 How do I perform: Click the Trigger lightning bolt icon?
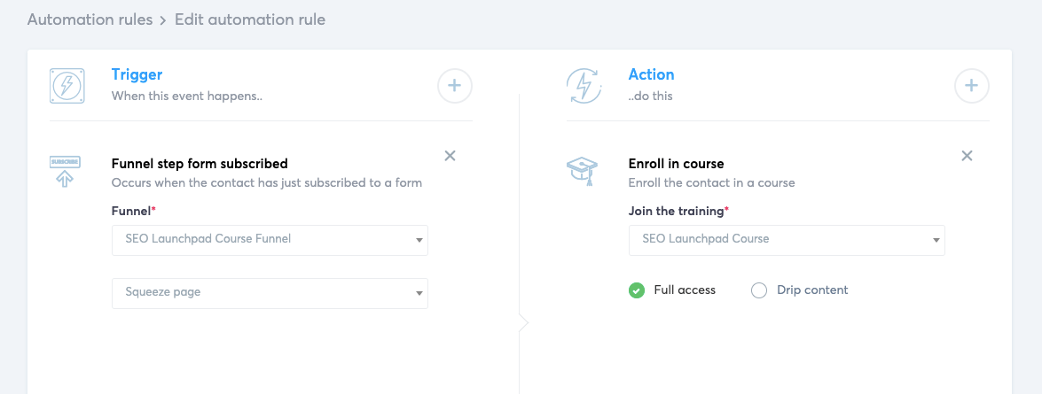coord(67,85)
